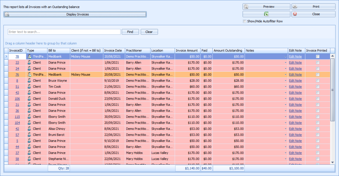
Task: Click the Client type icon for invoice 37
Action: click(x=29, y=153)
